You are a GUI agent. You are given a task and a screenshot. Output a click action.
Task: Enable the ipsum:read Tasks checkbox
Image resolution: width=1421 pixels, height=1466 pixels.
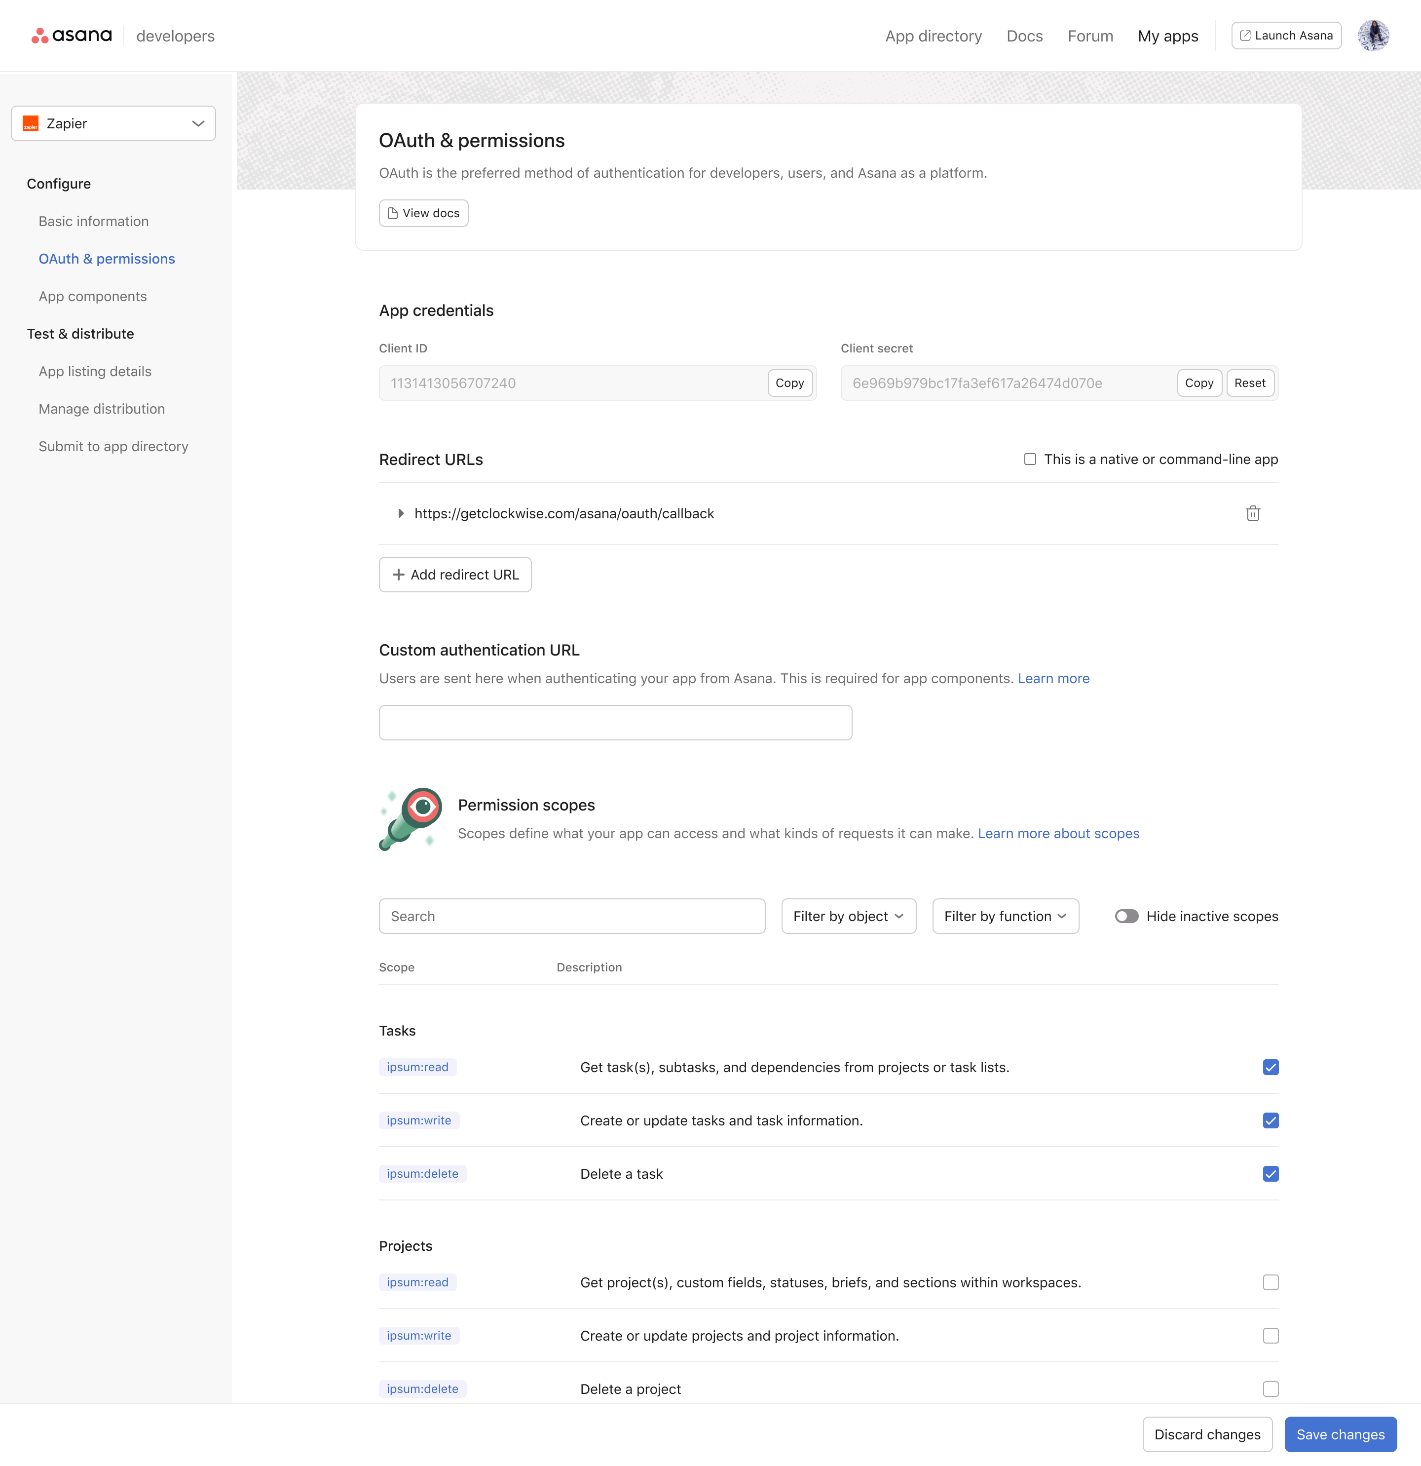tap(1269, 1067)
